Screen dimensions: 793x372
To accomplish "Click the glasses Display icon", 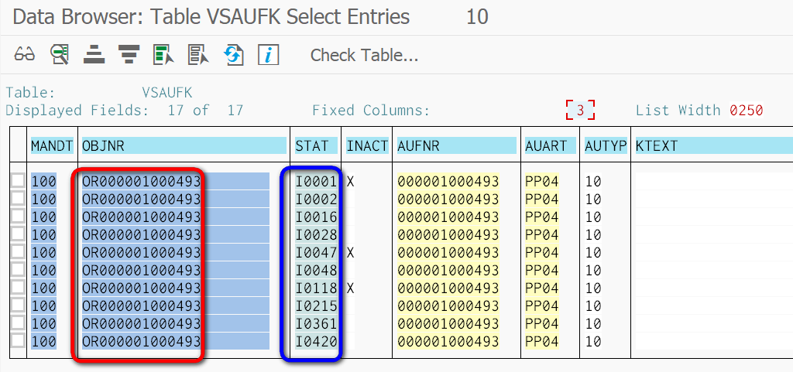I will point(24,54).
